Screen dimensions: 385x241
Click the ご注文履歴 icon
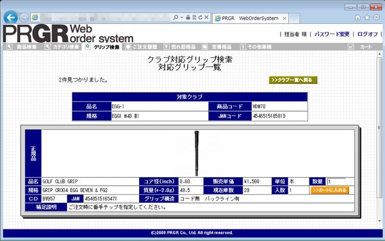[x=128, y=47]
